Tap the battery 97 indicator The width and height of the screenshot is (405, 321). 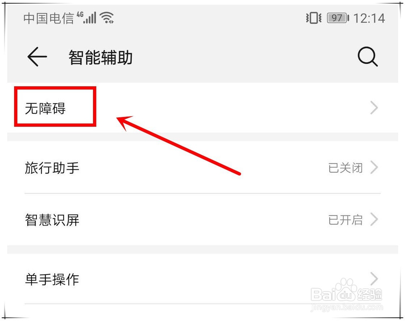[x=338, y=18]
